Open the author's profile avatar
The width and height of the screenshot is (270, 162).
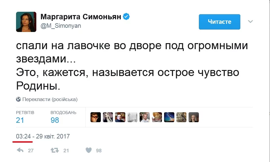[x=26, y=22]
